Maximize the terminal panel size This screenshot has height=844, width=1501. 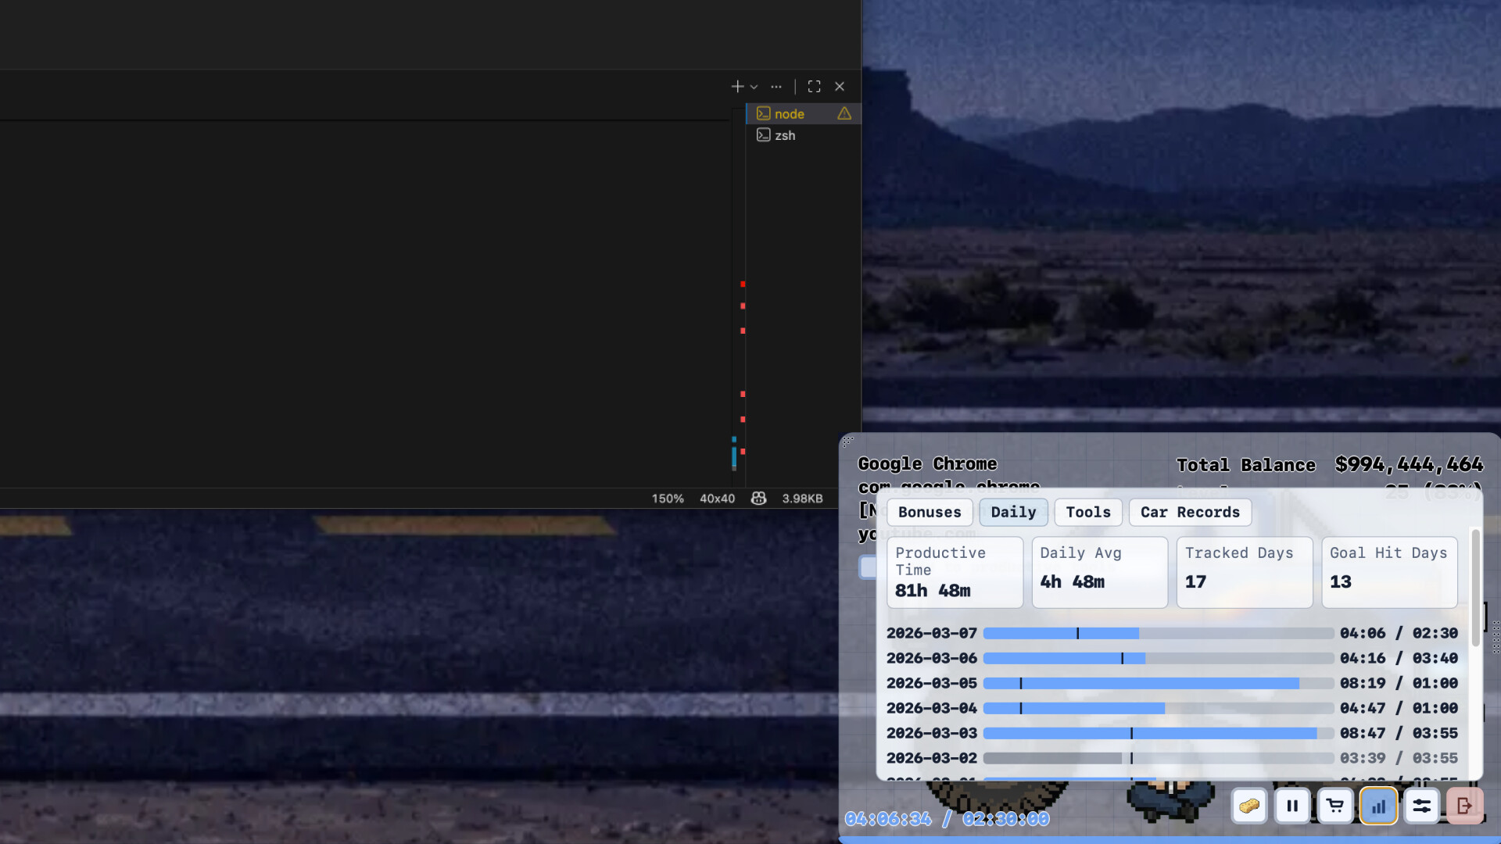tap(814, 87)
